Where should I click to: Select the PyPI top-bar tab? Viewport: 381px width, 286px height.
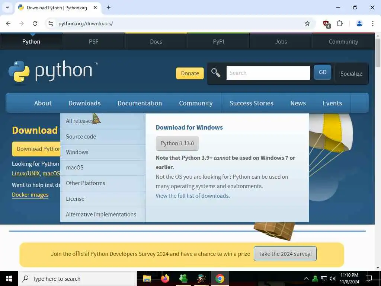coord(218,41)
